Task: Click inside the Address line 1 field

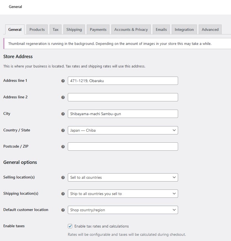Action: coord(123,81)
